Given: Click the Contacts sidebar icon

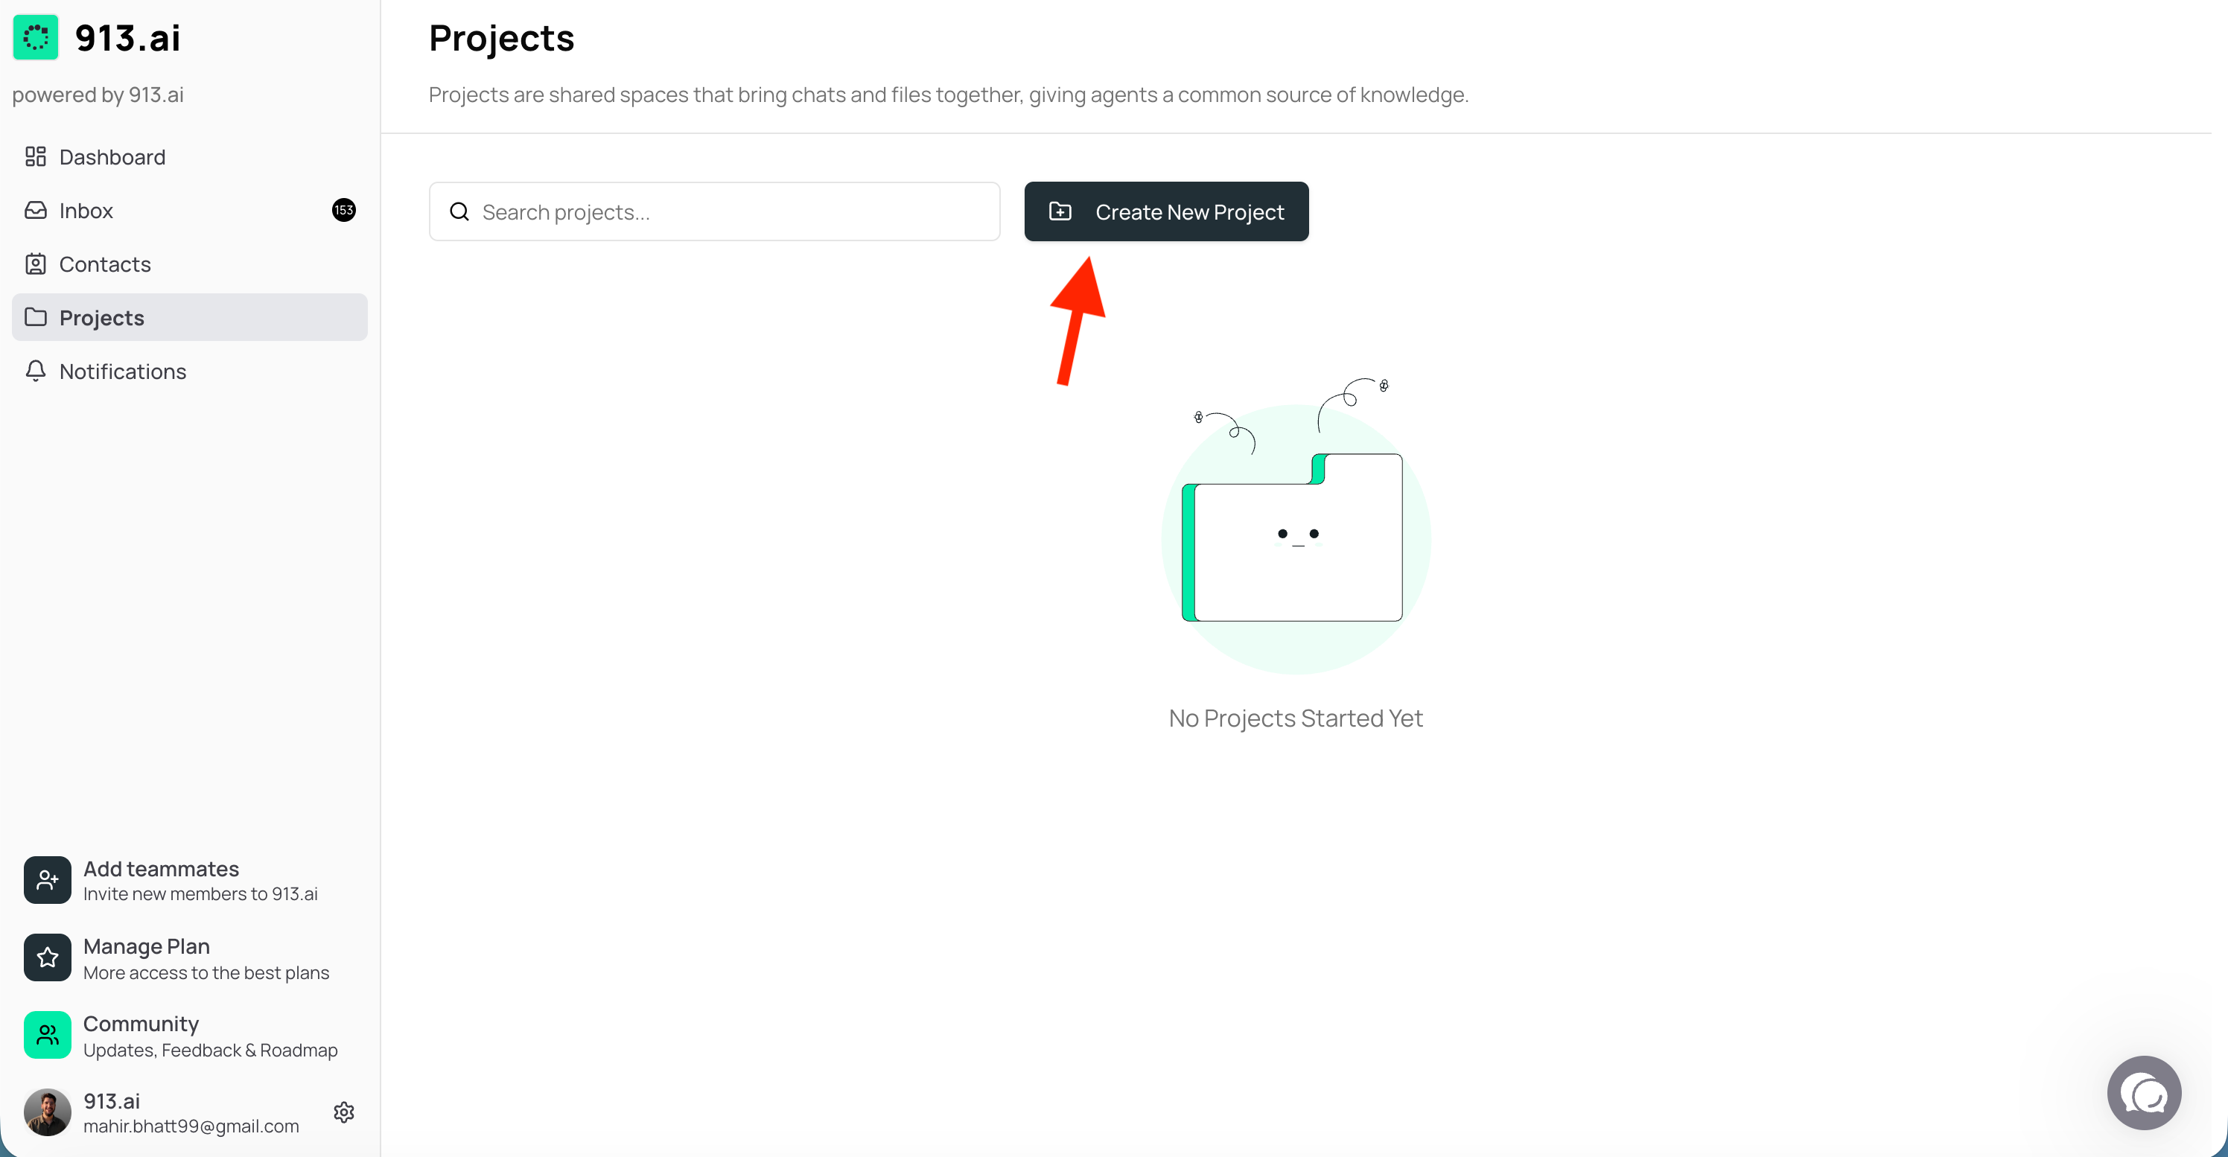Looking at the screenshot, I should click(36, 264).
